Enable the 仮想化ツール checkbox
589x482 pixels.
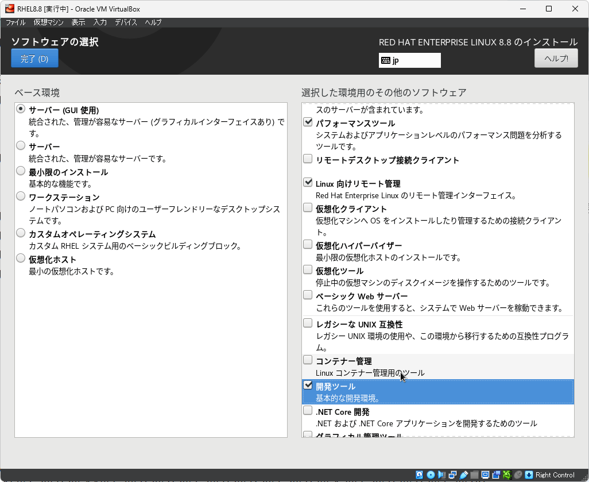[308, 269]
